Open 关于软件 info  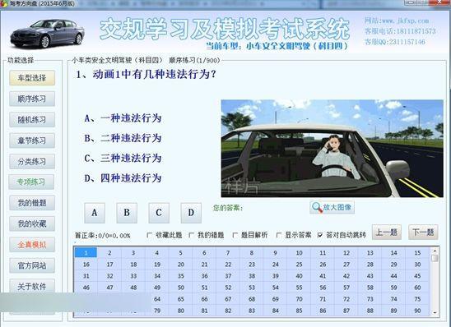pos(32,286)
